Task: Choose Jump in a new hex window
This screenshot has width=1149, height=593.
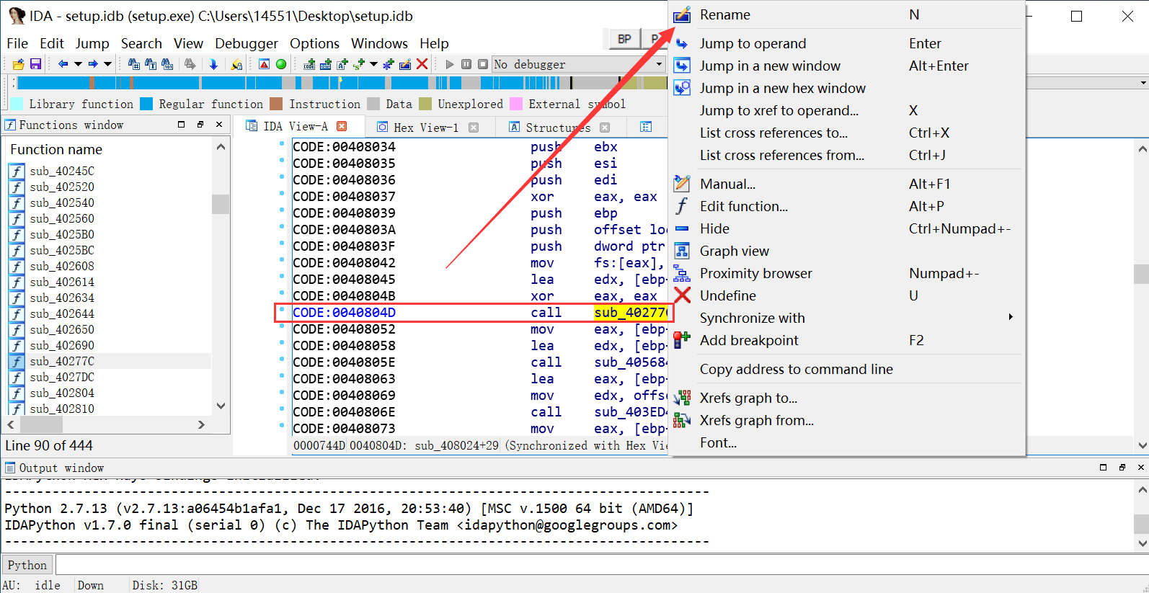Action: [847, 88]
